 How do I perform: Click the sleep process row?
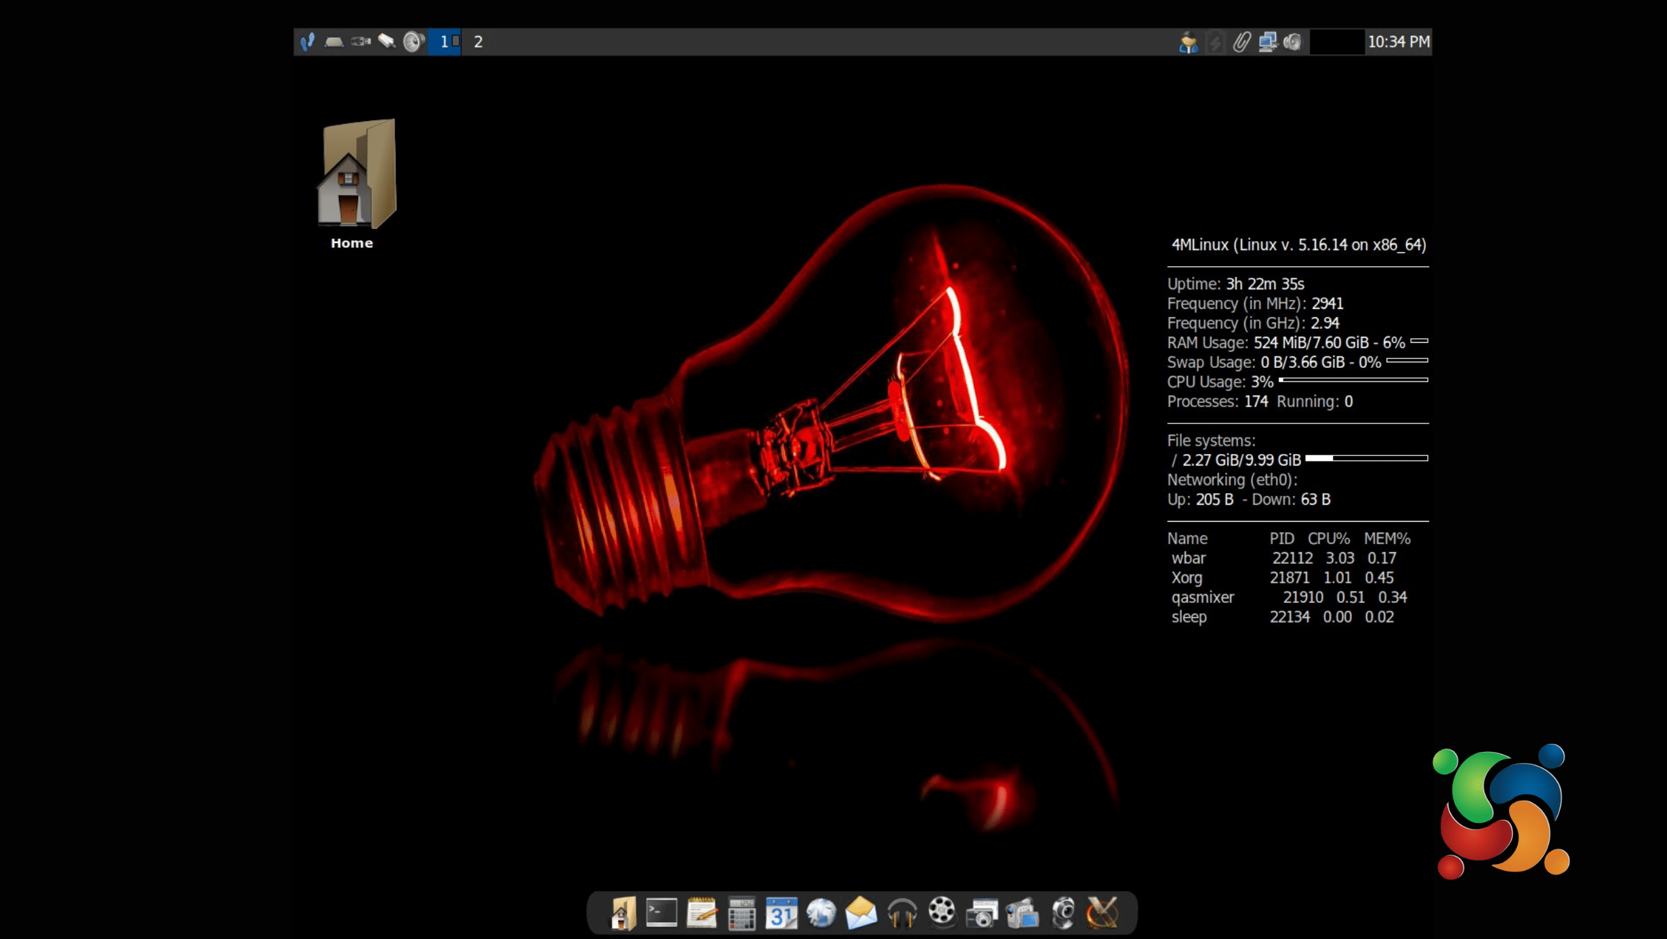click(1282, 617)
